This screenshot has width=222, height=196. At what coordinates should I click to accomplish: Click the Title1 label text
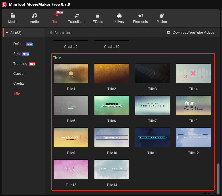coord(71,89)
